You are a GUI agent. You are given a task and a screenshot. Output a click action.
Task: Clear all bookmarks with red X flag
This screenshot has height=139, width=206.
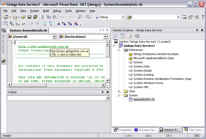tap(76, 24)
